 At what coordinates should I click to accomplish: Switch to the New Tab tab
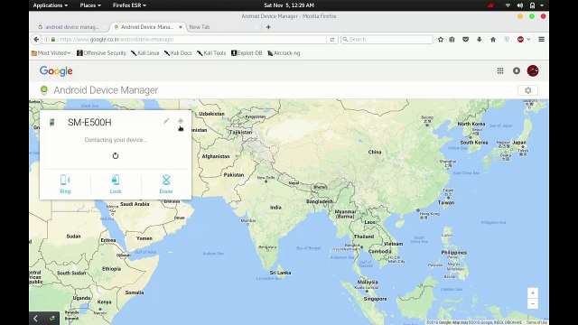pos(200,27)
